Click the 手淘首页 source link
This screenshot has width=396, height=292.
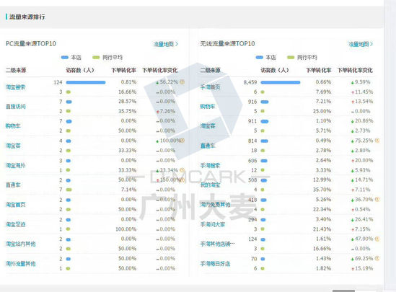point(210,87)
